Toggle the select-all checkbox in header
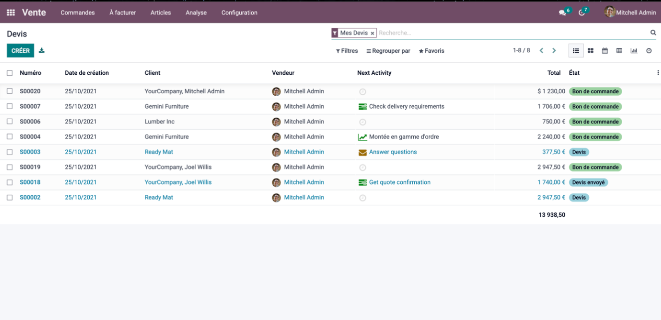This screenshot has height=320, width=661. [x=9, y=73]
